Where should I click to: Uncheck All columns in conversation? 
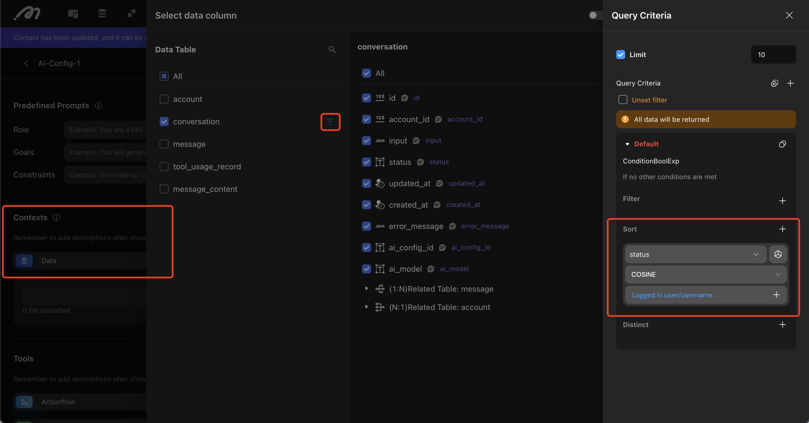pos(366,73)
